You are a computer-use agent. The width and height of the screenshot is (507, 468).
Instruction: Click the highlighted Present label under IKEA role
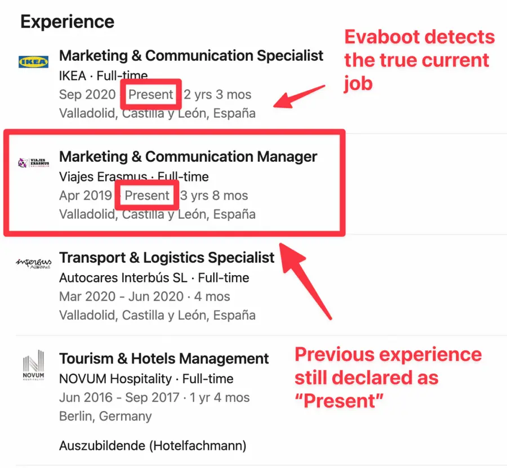click(x=150, y=95)
